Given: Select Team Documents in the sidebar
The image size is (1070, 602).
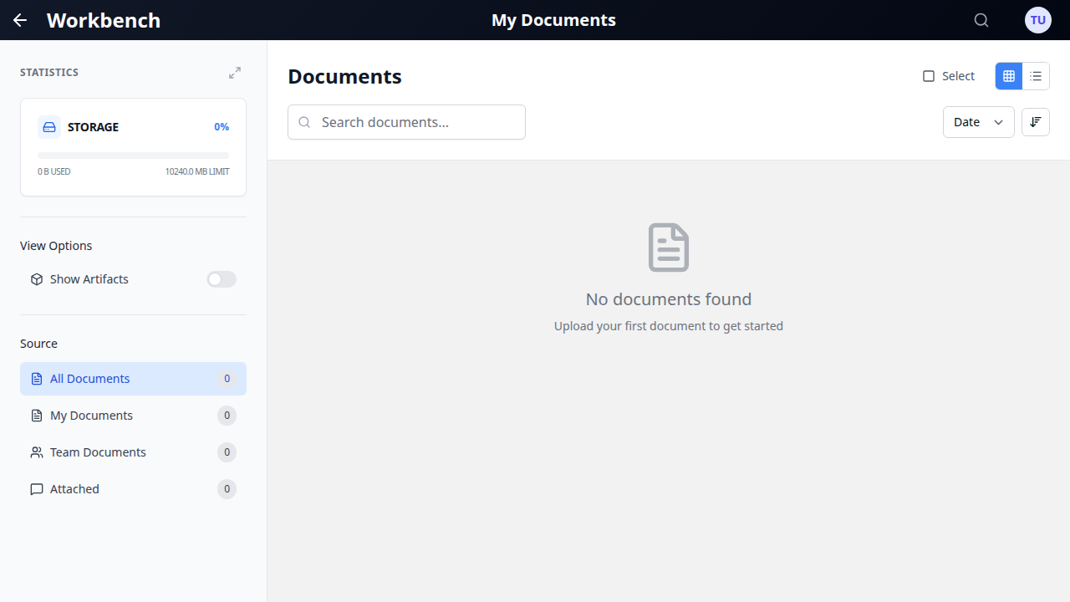Looking at the screenshot, I should (x=97, y=451).
